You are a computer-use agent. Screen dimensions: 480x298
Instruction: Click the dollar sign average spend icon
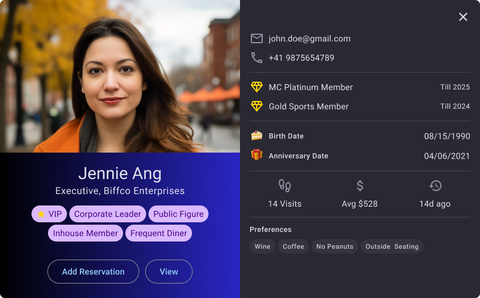(359, 186)
